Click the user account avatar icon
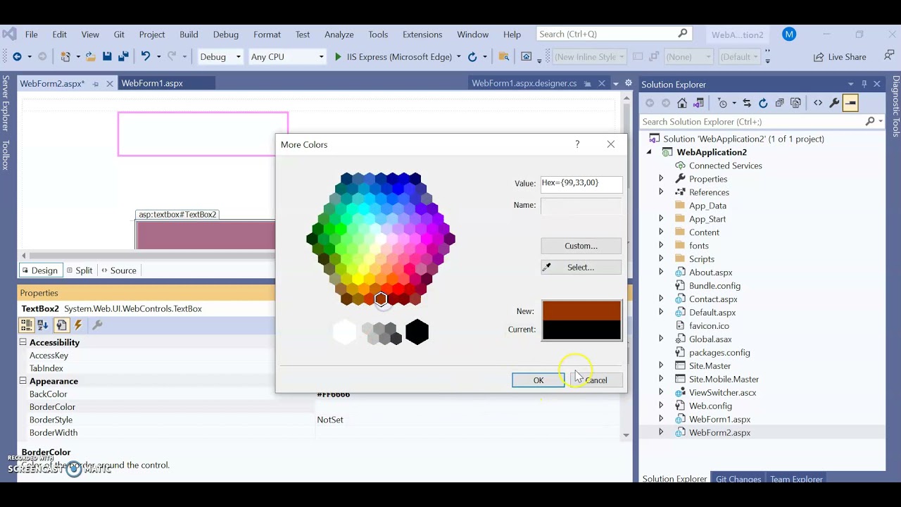The image size is (901, 507). coord(789,35)
